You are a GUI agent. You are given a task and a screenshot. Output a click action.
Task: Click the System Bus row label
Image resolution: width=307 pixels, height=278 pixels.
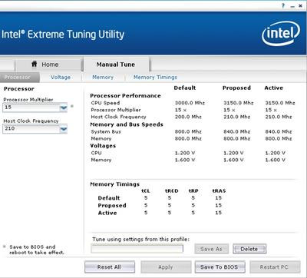106,131
